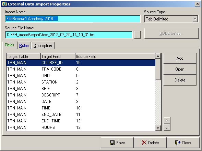
Task: Click the Close door icon button
Action: tap(183, 143)
